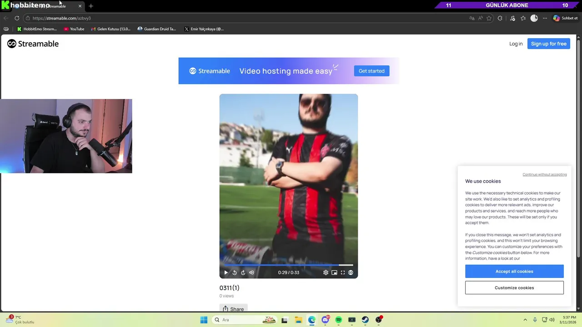Open volume control in system tray

tap(552, 320)
